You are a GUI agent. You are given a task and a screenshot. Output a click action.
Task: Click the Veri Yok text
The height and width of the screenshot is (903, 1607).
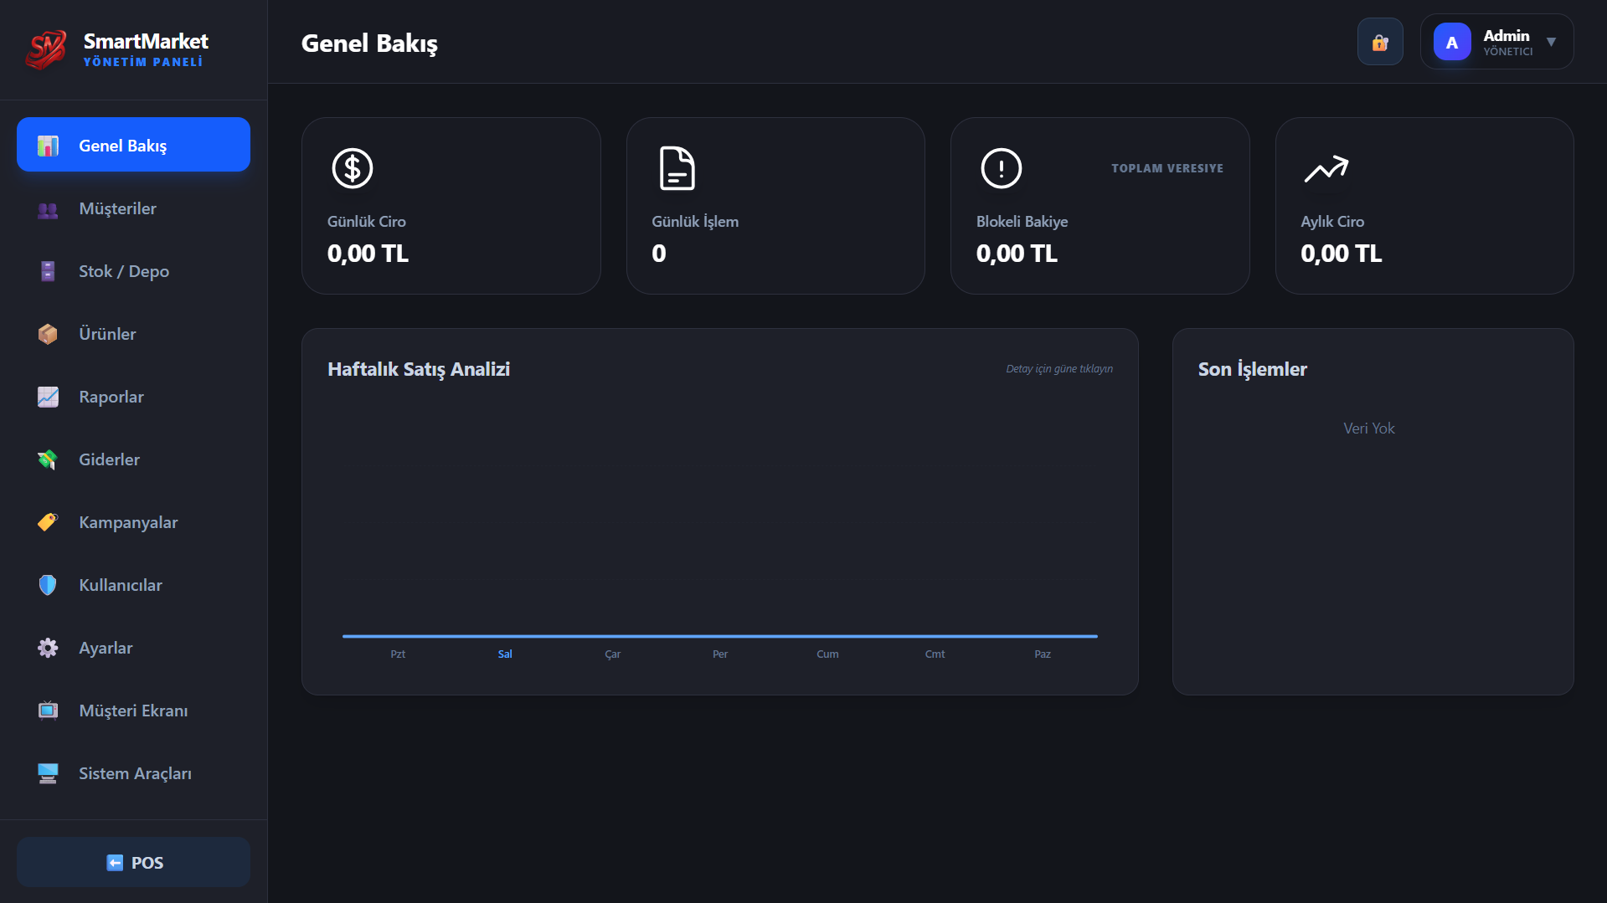[1369, 428]
